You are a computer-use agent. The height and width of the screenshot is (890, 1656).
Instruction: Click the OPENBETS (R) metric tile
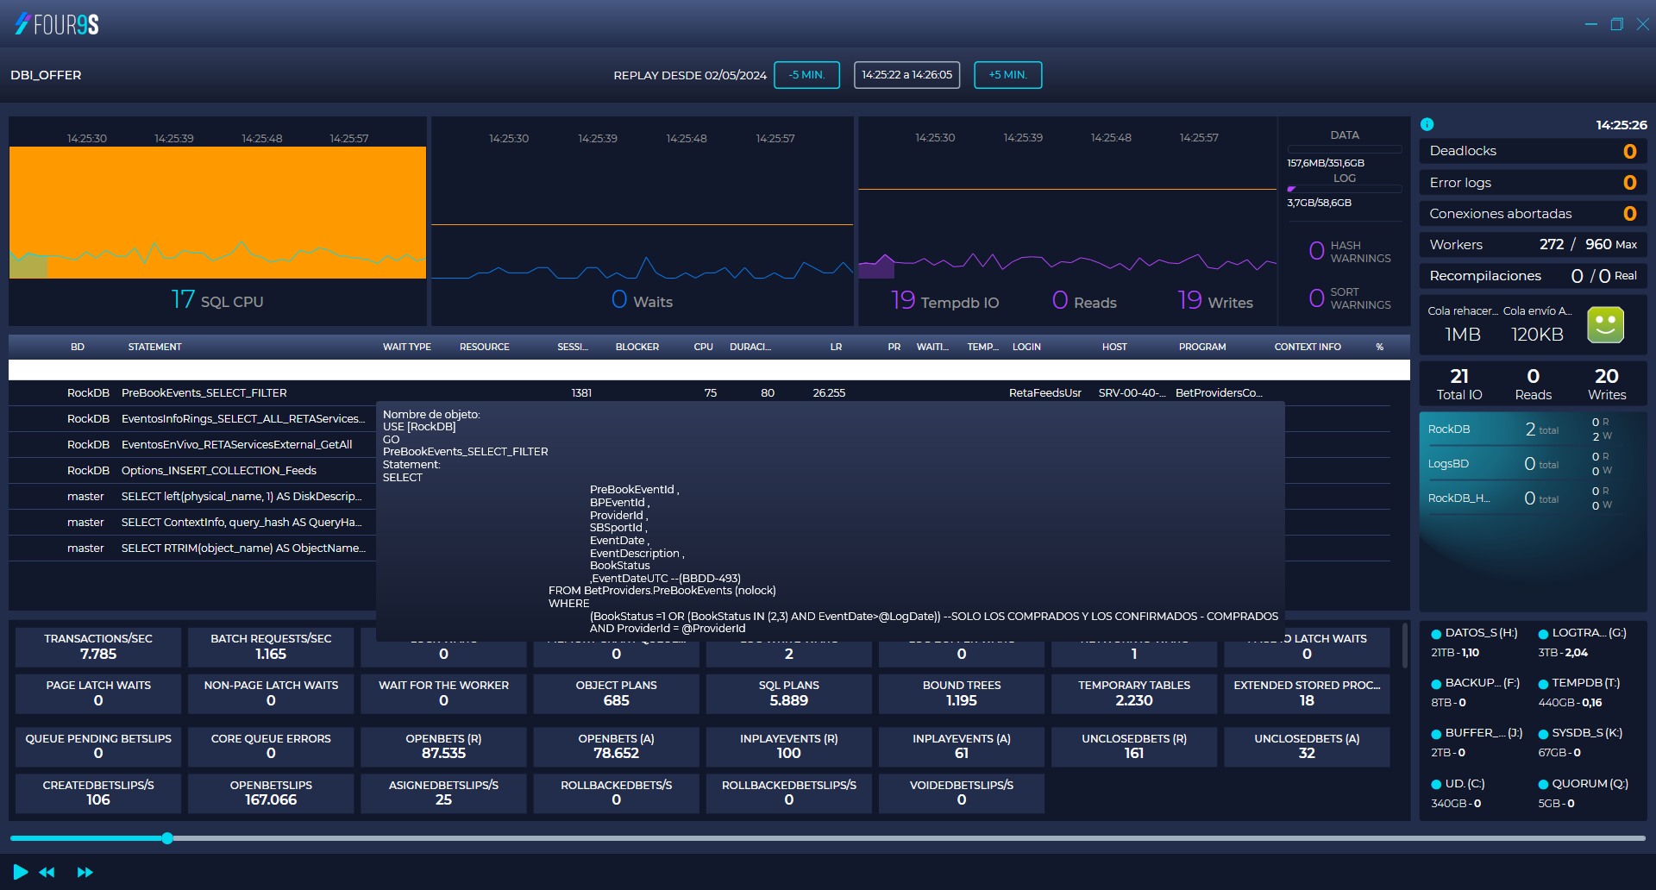(443, 746)
